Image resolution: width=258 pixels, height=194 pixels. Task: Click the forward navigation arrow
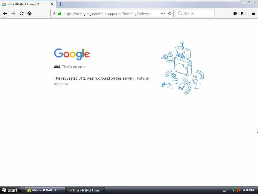13,13
